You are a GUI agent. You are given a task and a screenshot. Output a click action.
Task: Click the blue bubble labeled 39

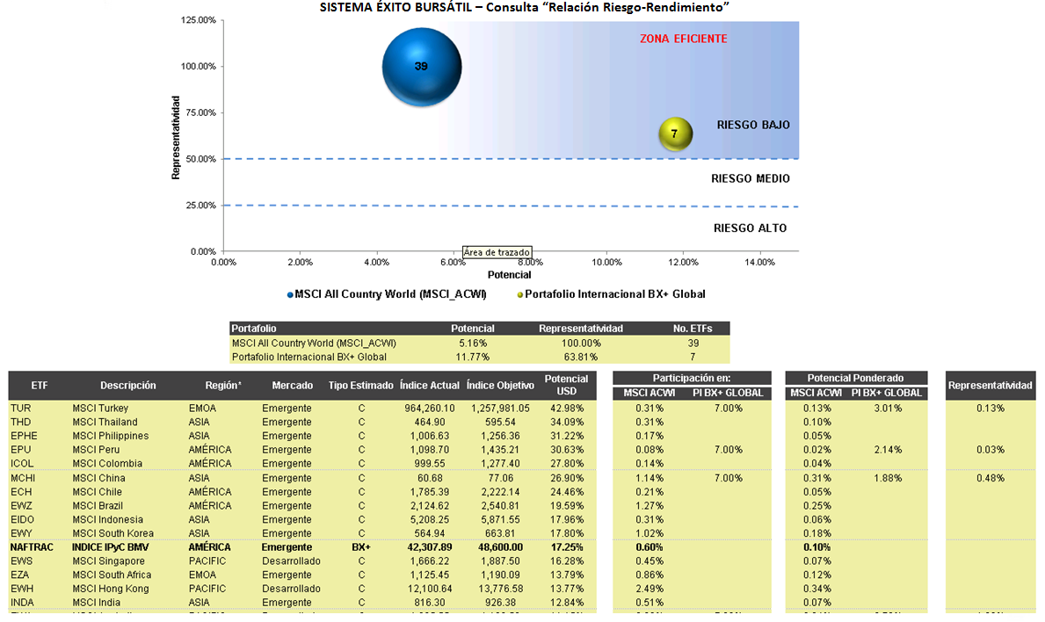pos(422,68)
